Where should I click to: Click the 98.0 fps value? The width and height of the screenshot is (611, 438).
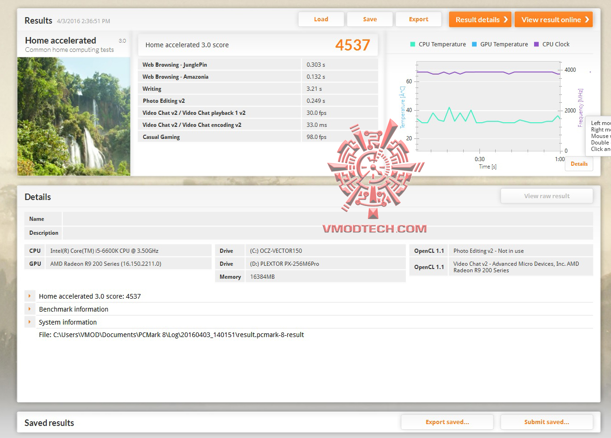(x=316, y=137)
